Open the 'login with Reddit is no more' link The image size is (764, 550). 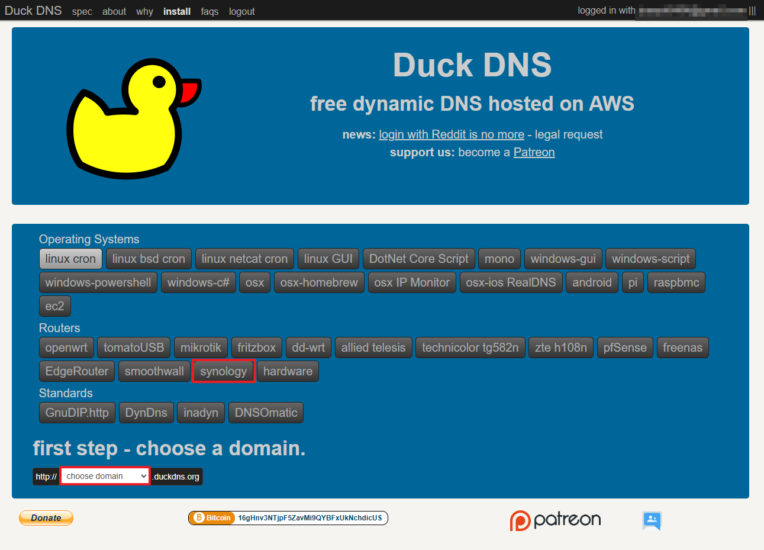(x=452, y=134)
